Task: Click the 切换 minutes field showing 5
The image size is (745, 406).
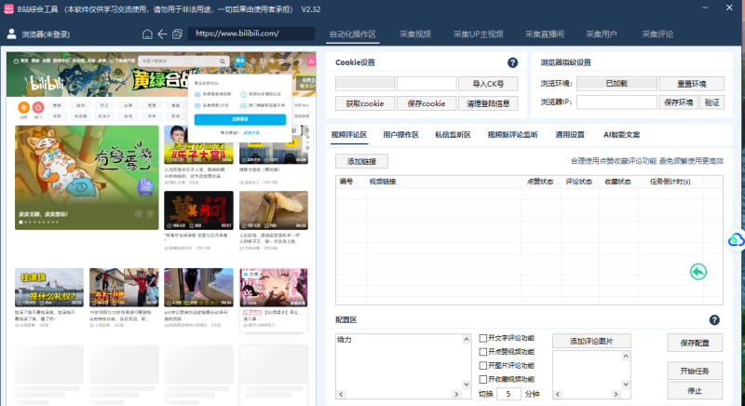Action: (508, 394)
